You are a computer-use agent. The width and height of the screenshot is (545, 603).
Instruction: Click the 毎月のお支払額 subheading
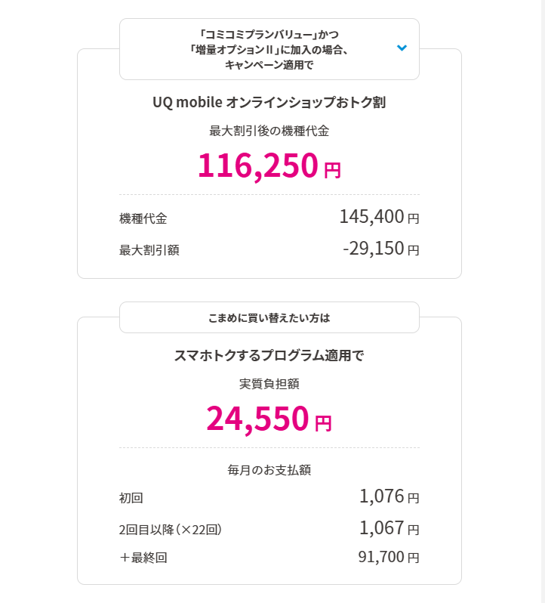coord(269,470)
